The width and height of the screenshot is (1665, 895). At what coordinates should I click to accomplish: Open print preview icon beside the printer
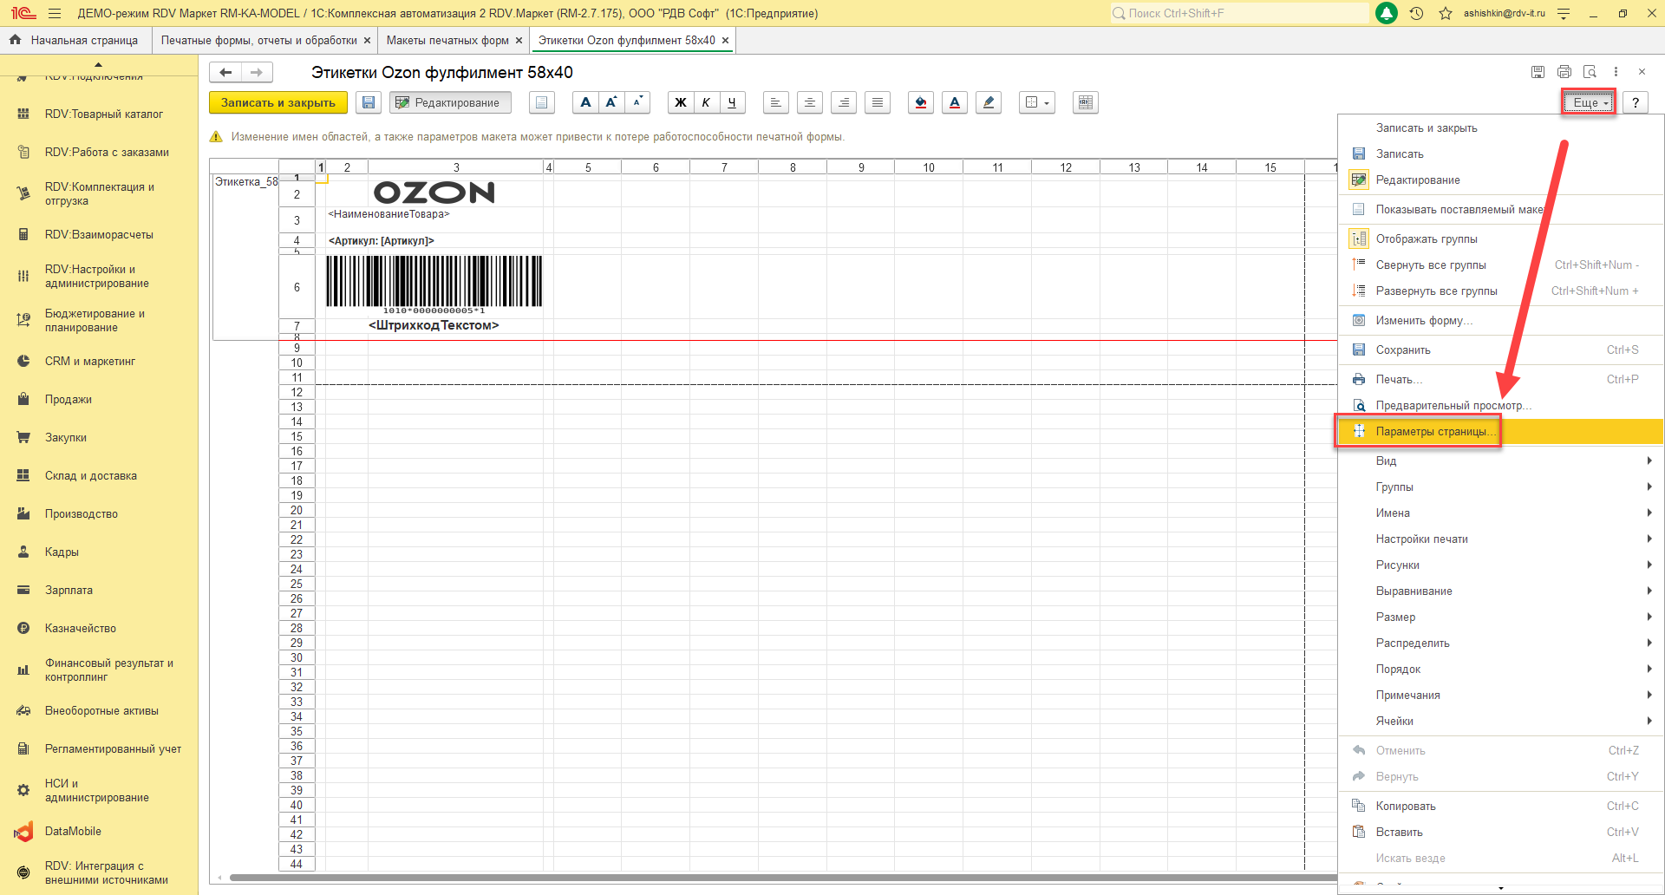click(1590, 72)
